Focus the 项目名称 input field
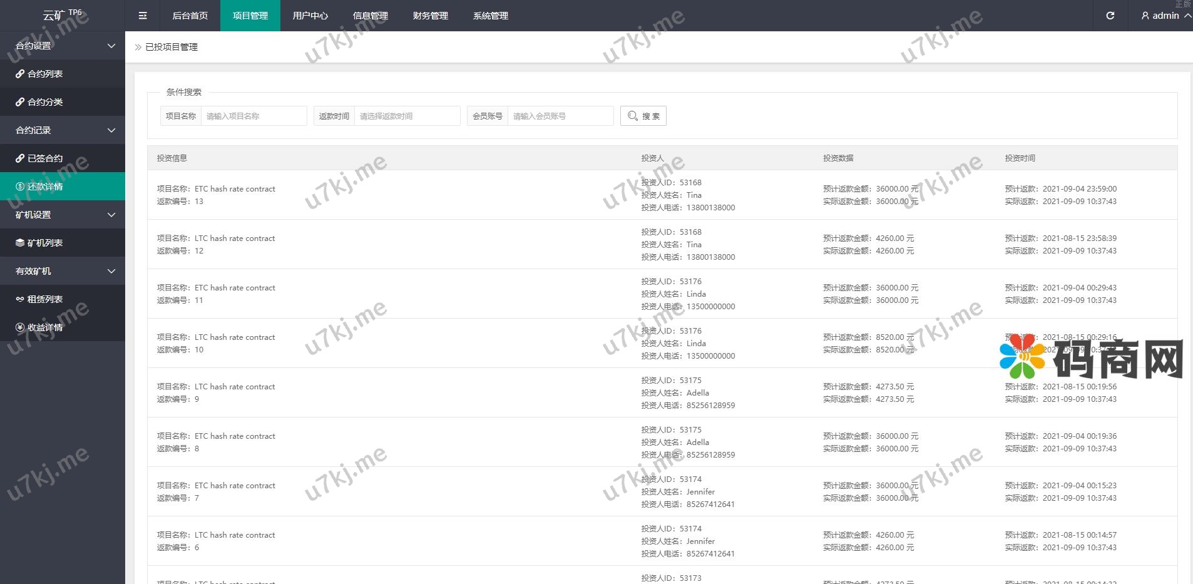 point(253,116)
